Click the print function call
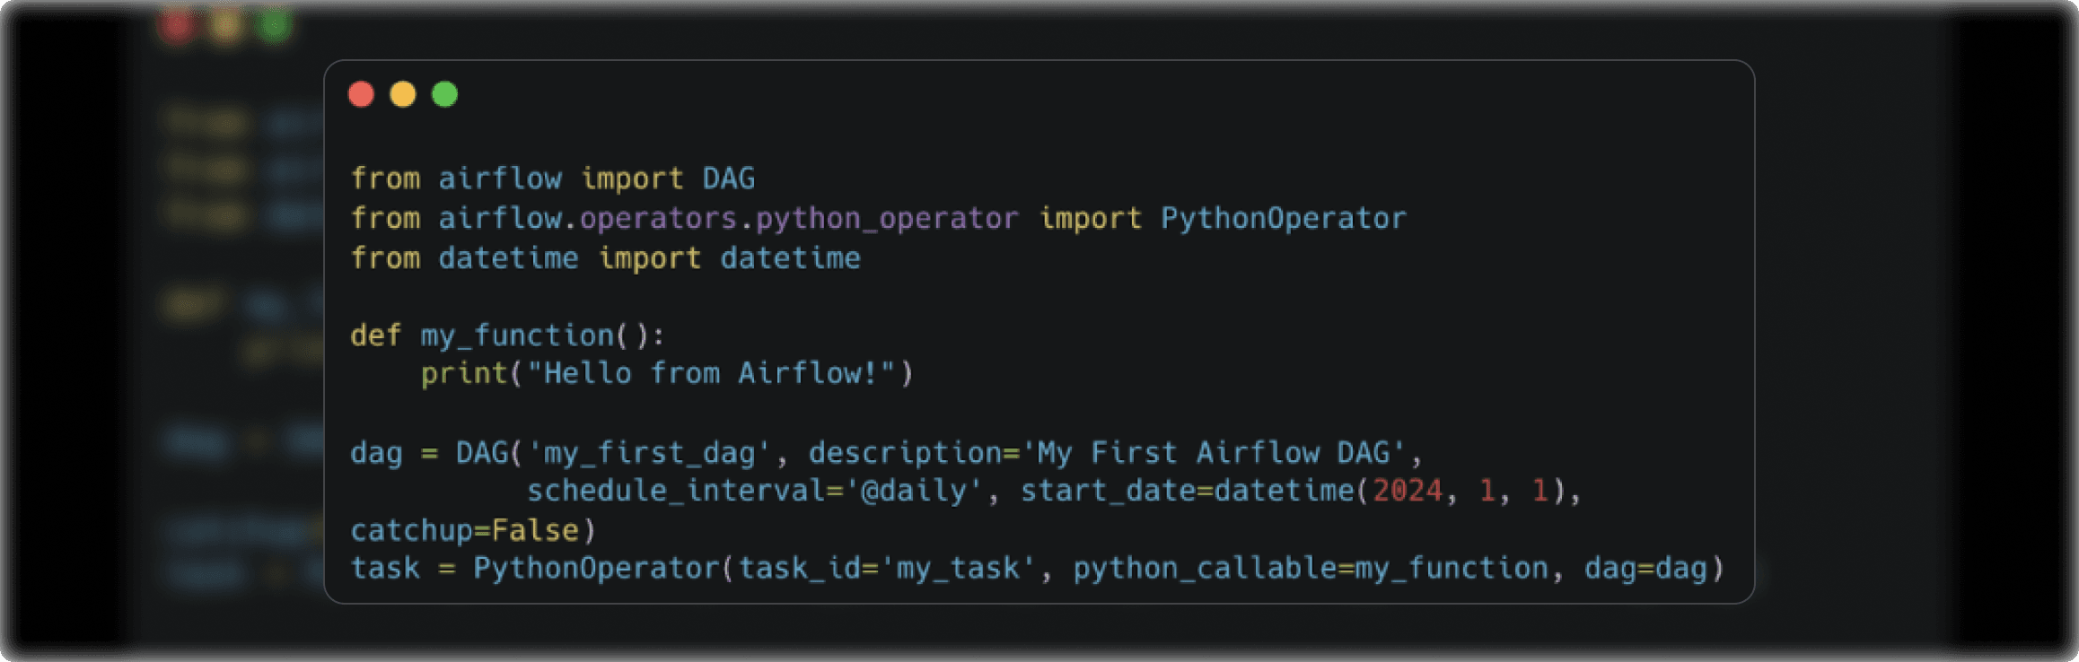 point(464,373)
